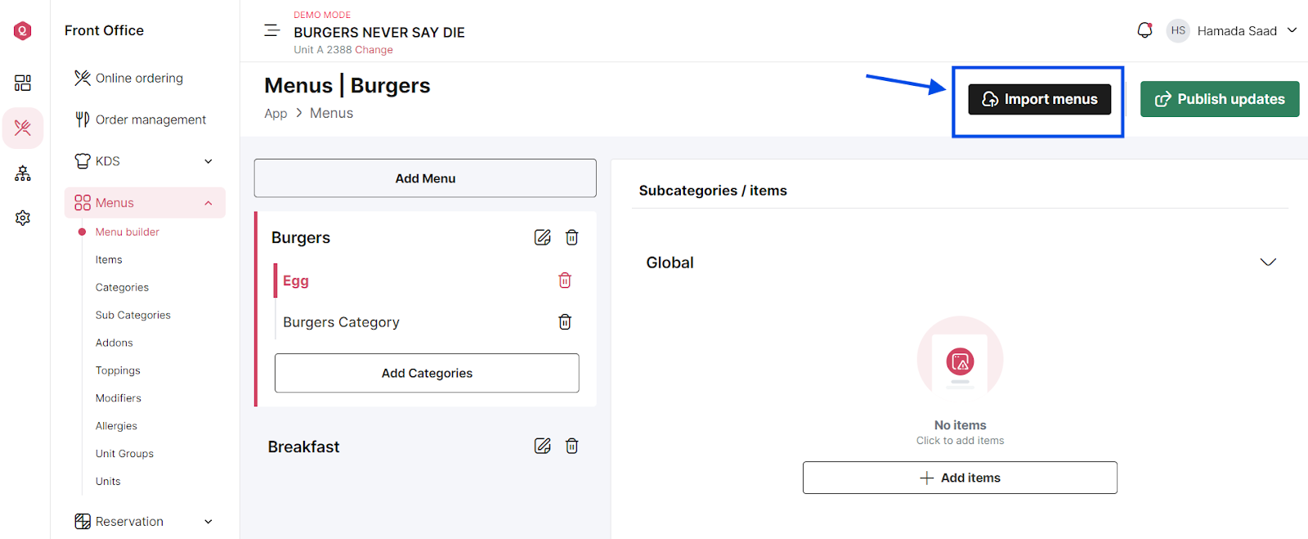This screenshot has height=539, width=1308.
Task: Select Menu builder in the submenu
Action: tap(127, 232)
